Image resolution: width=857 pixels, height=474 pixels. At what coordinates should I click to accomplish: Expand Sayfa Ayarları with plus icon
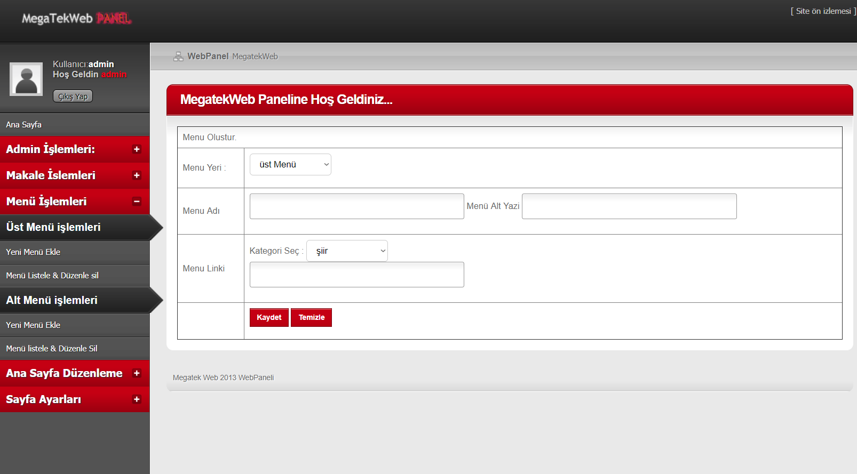pos(137,399)
